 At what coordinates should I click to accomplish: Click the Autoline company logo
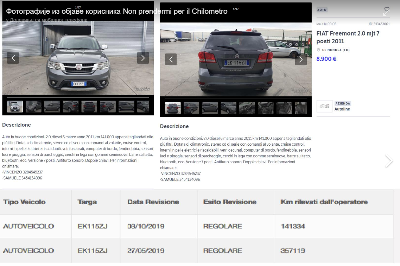pos(324,106)
